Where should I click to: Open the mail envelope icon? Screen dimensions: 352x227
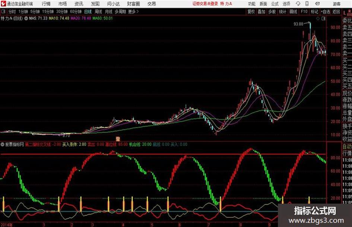tap(317, 4)
